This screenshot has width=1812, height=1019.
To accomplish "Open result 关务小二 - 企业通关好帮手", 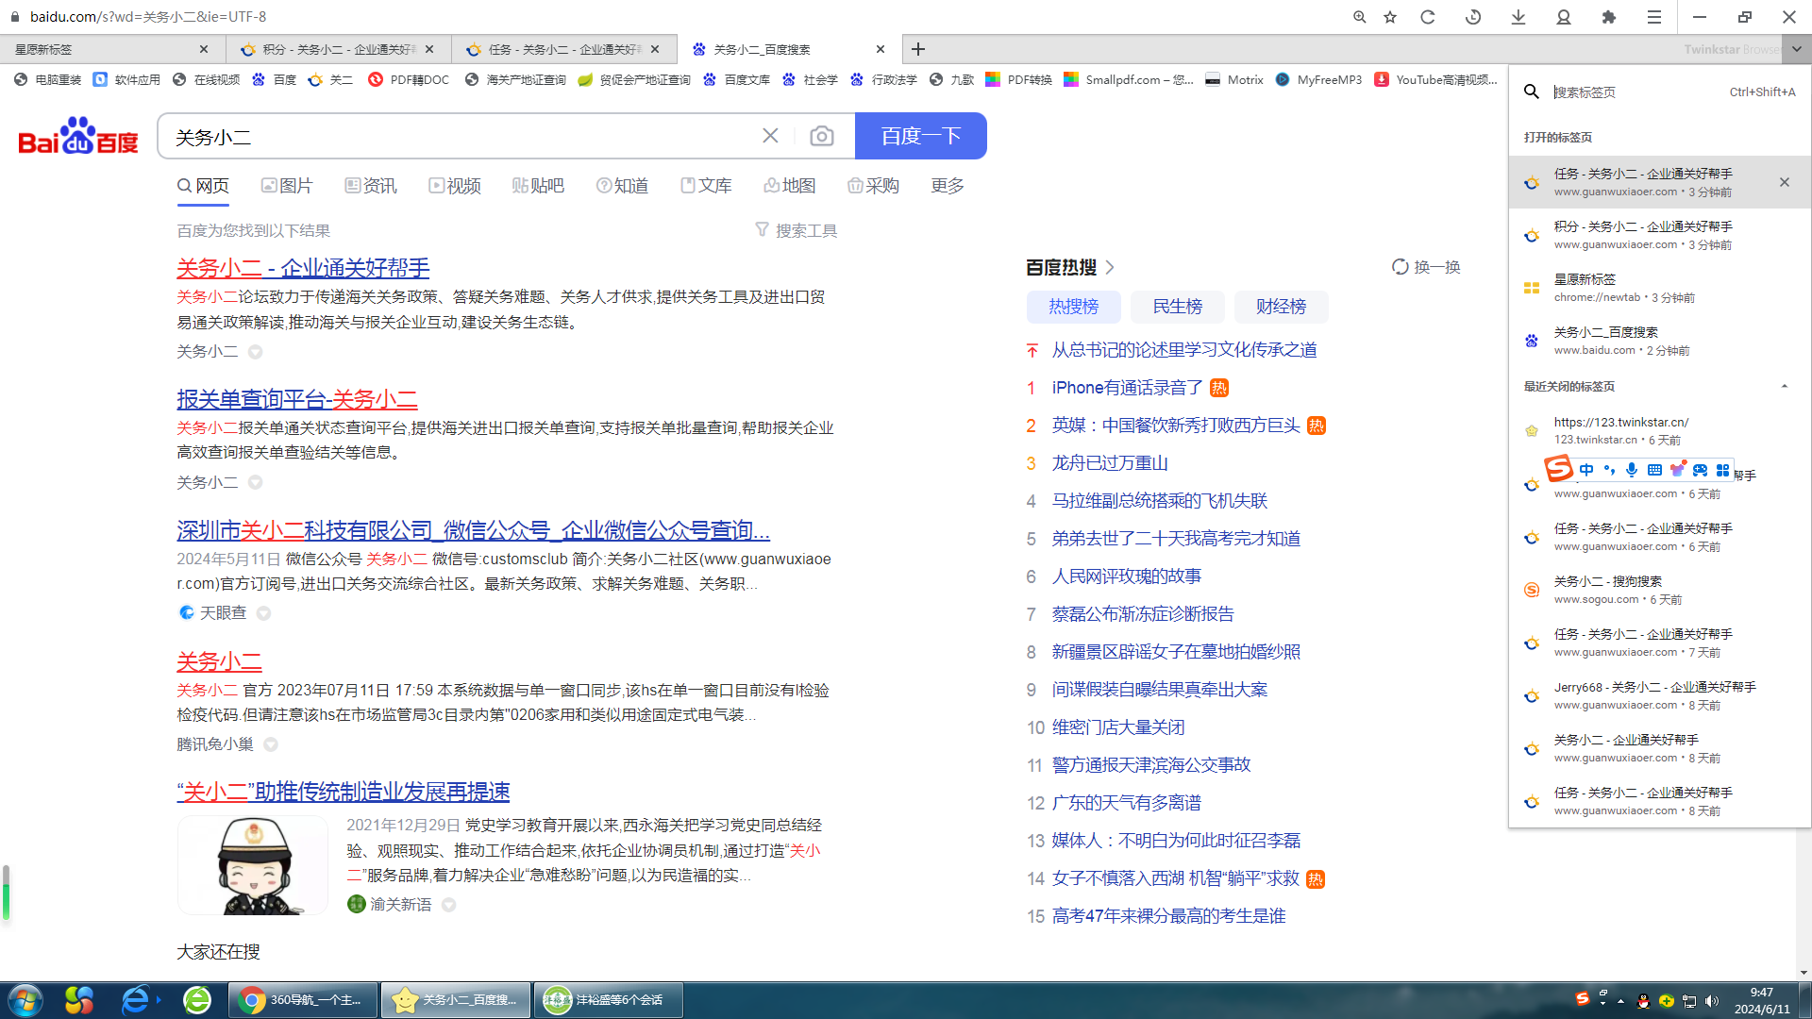I will [303, 268].
